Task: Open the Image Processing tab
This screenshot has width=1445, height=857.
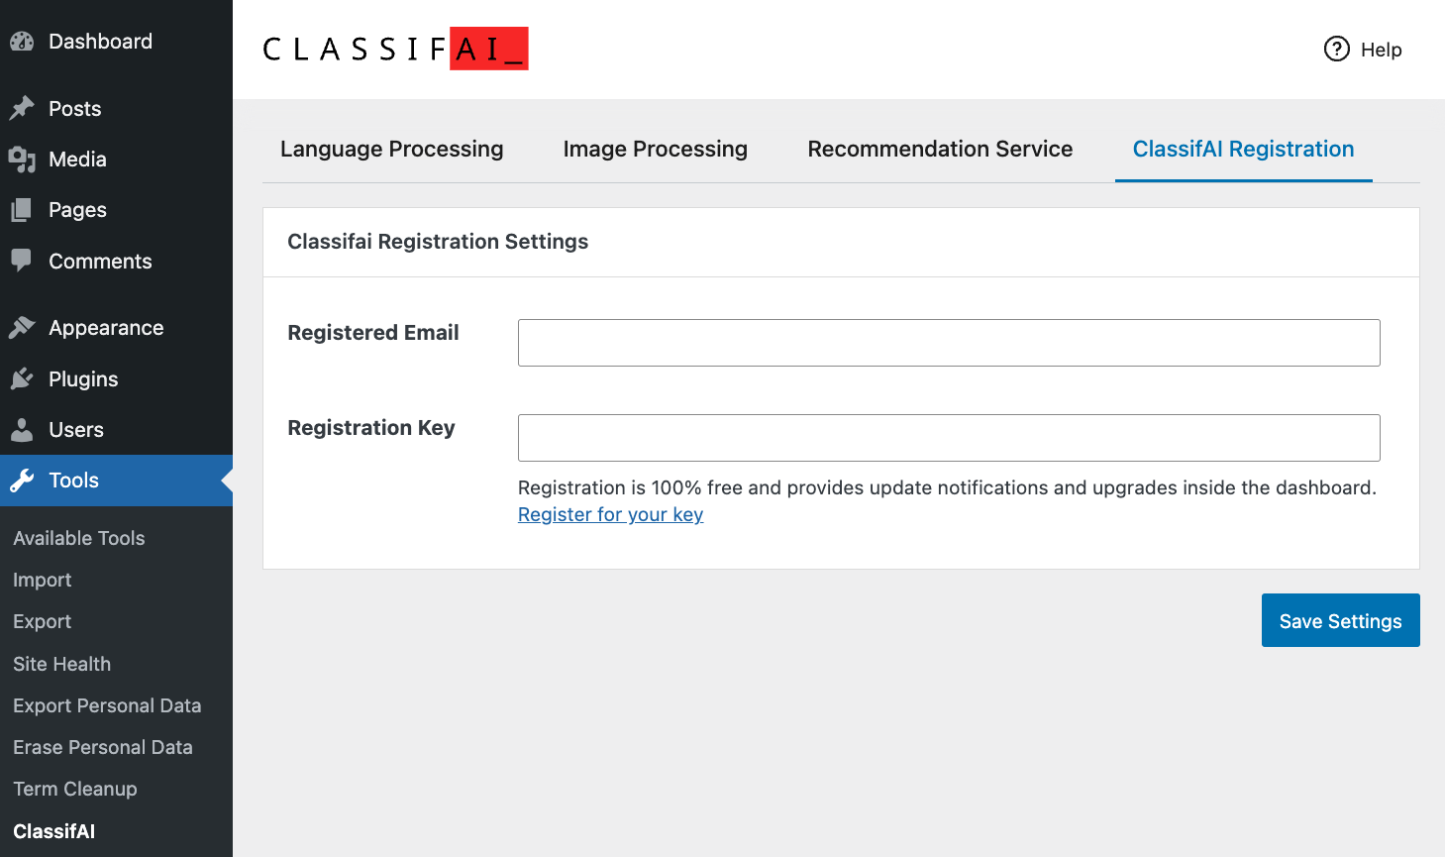Action: [655, 149]
